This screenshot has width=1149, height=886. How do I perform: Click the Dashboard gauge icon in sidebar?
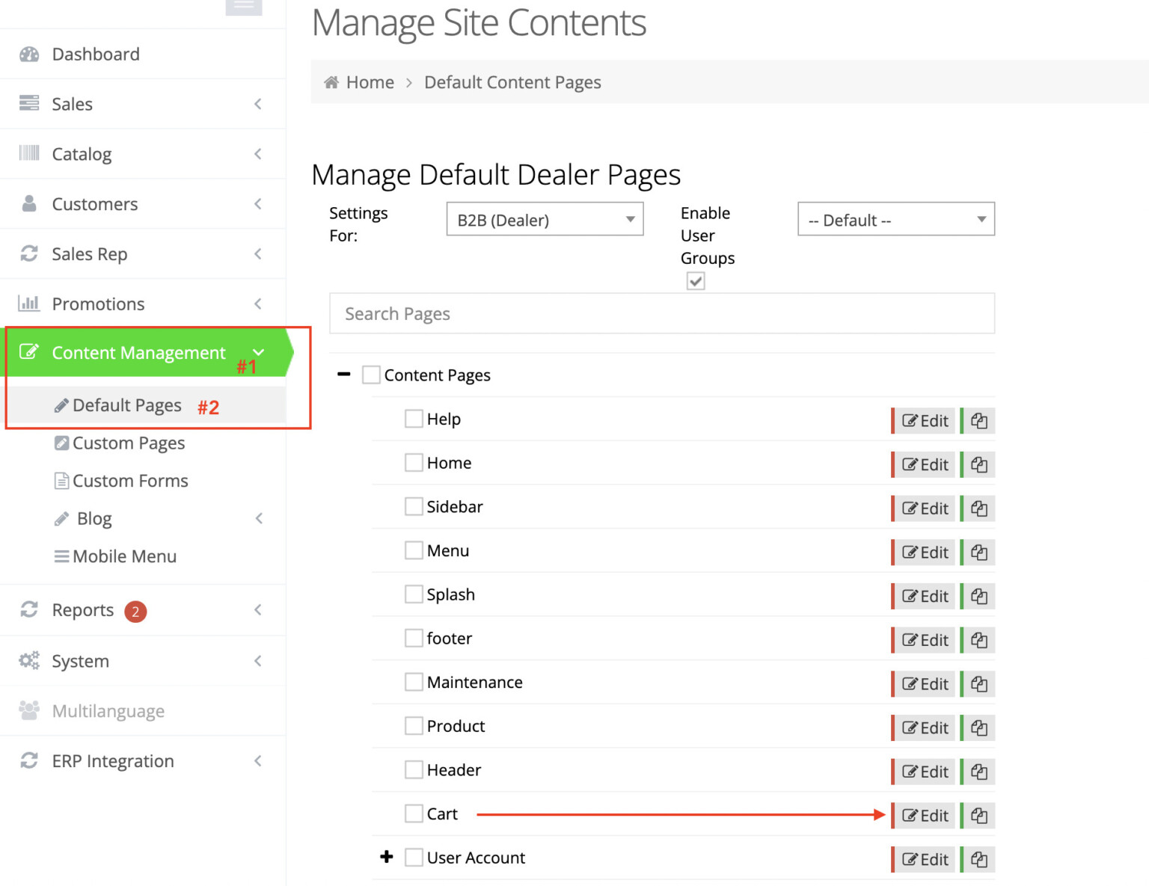[x=30, y=54]
